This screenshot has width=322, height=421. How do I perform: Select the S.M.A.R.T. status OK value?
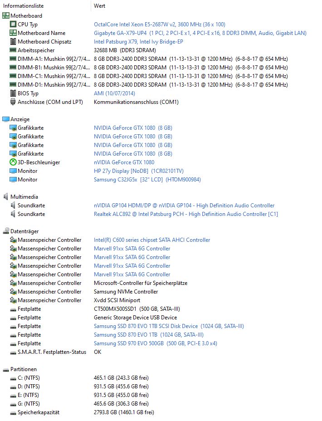click(x=98, y=352)
